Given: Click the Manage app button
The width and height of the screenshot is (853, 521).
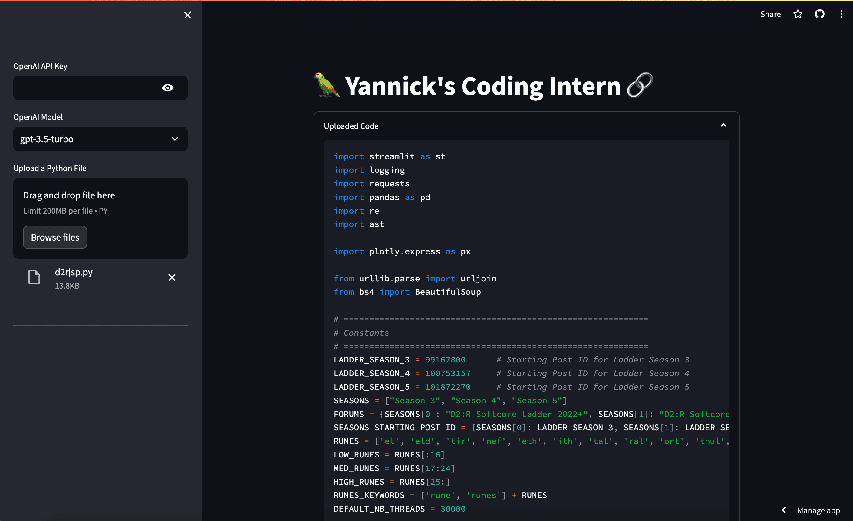Looking at the screenshot, I should click(818, 510).
